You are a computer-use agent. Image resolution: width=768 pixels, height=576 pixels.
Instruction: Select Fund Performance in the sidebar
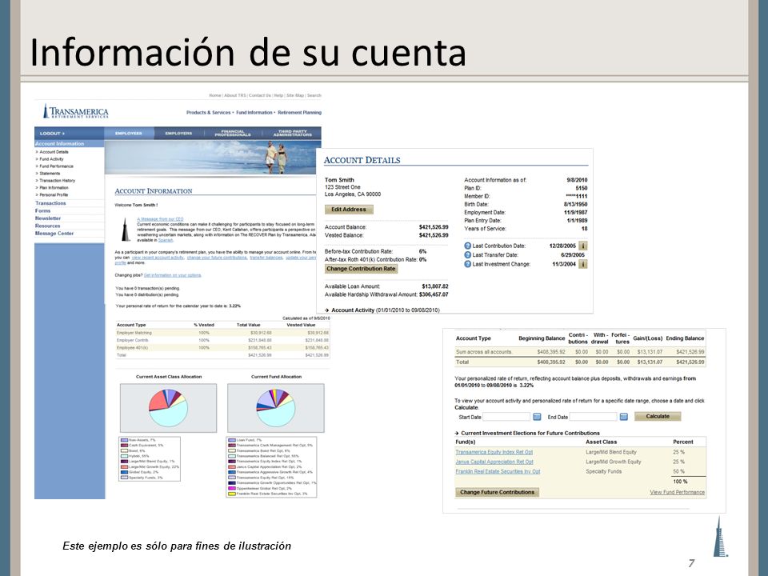(x=56, y=166)
